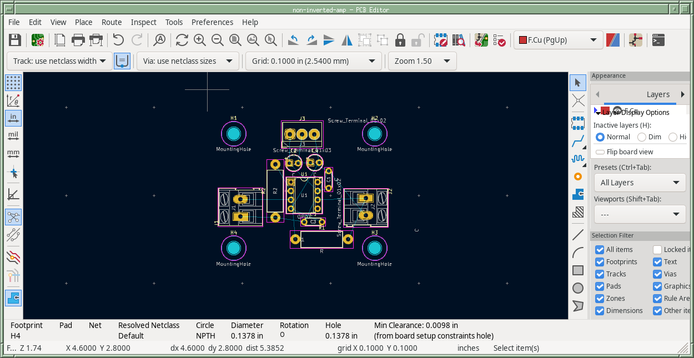694x358 pixels.
Task: Activate zoom to selection
Action: (x=271, y=40)
